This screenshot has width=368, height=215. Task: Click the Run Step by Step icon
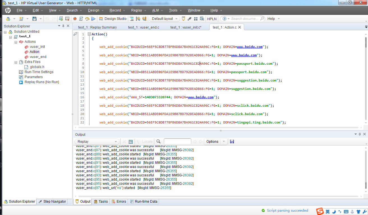[87, 19]
